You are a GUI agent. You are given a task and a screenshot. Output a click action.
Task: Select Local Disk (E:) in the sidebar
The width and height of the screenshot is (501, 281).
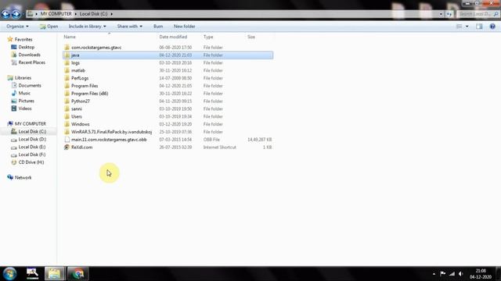point(31,147)
